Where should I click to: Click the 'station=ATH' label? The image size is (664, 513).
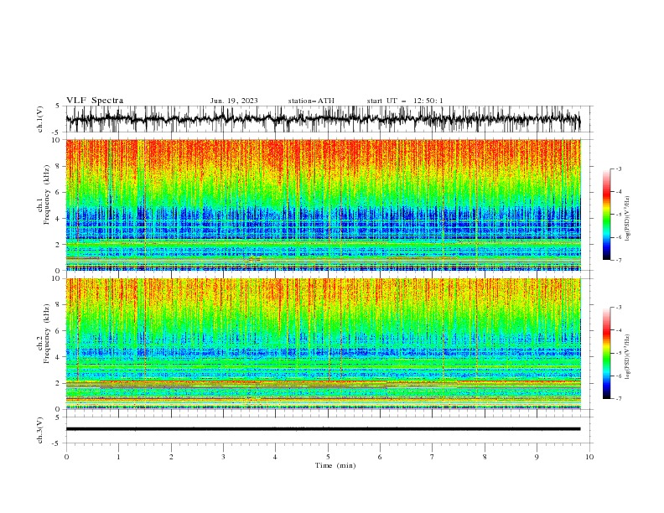[311, 101]
